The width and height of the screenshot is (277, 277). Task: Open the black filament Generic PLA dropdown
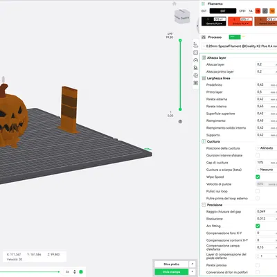[214, 24]
